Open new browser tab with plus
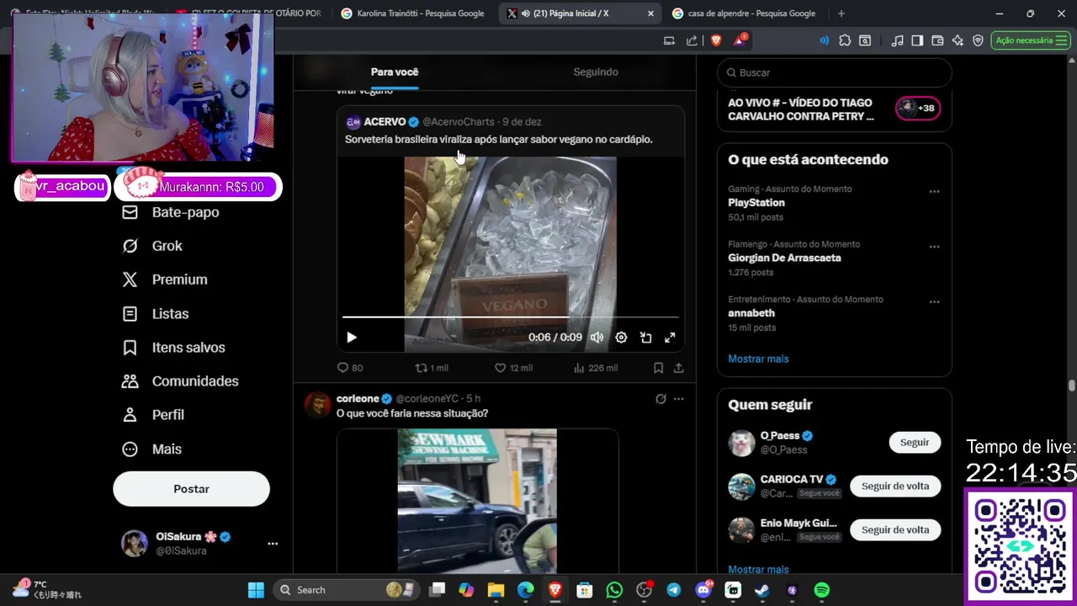 tap(841, 13)
